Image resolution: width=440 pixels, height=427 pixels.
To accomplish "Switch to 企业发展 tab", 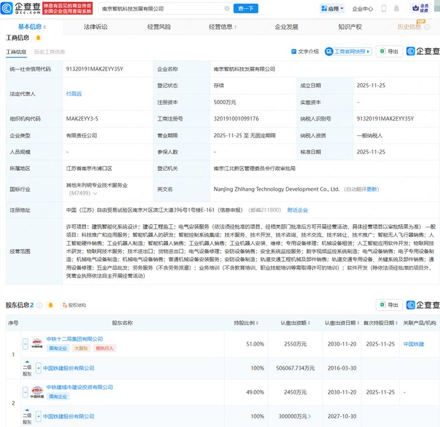I will (286, 27).
